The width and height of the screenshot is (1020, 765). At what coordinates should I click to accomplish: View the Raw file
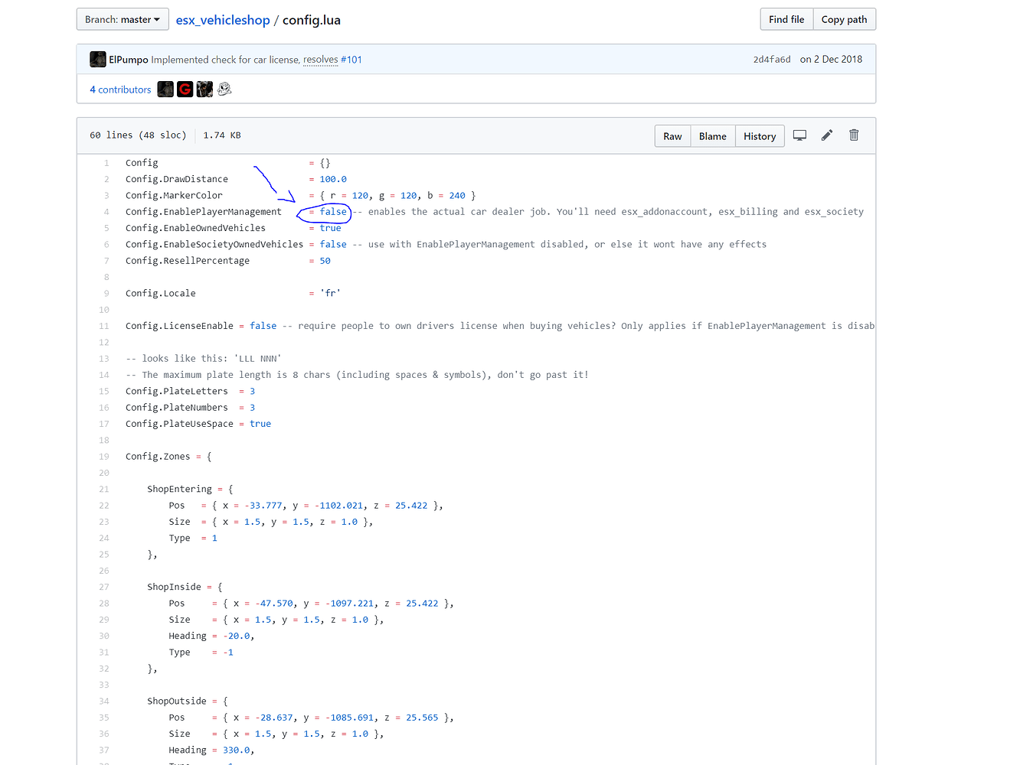point(672,136)
